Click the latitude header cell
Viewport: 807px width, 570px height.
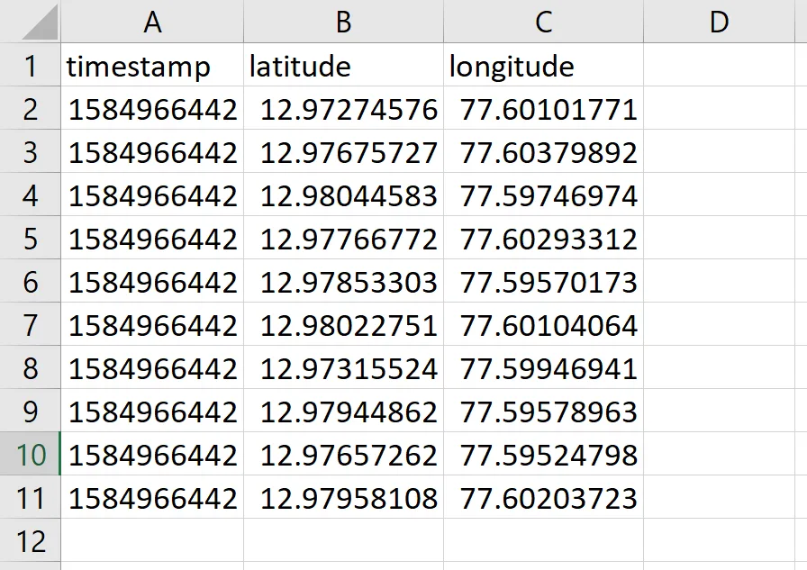(344, 66)
